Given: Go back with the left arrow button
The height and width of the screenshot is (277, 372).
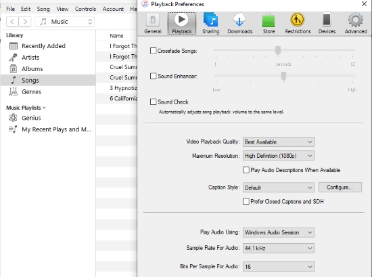Looking at the screenshot, I should click(x=12, y=22).
